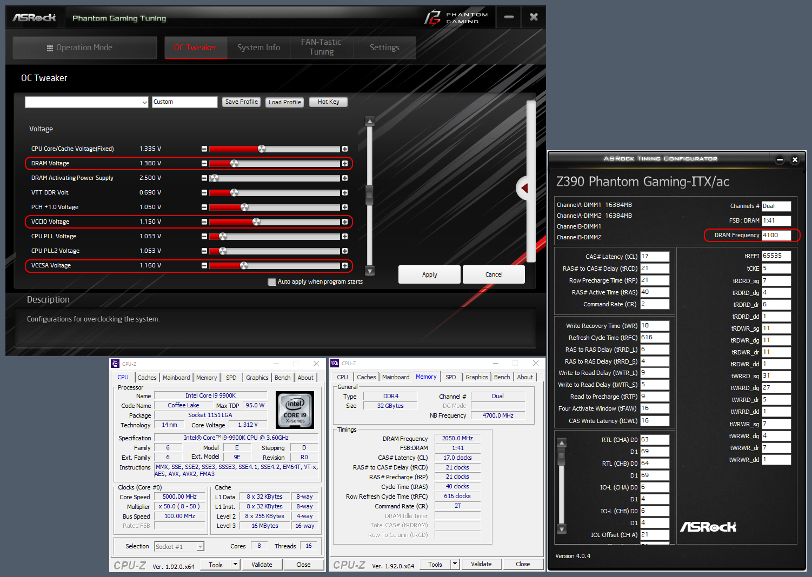812x577 pixels.
Task: Click Validate in CPU-Z Memory window
Action: point(481,564)
